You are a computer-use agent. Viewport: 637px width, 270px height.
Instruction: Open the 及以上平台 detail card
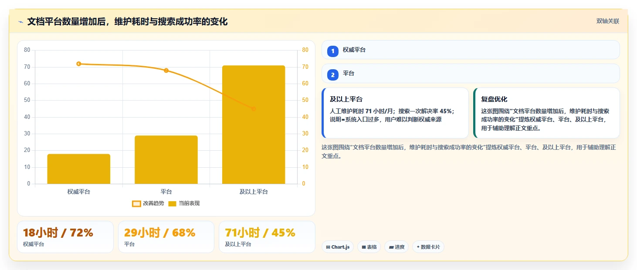(395, 113)
